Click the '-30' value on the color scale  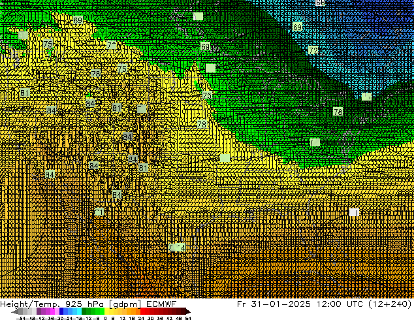pos(60,319)
